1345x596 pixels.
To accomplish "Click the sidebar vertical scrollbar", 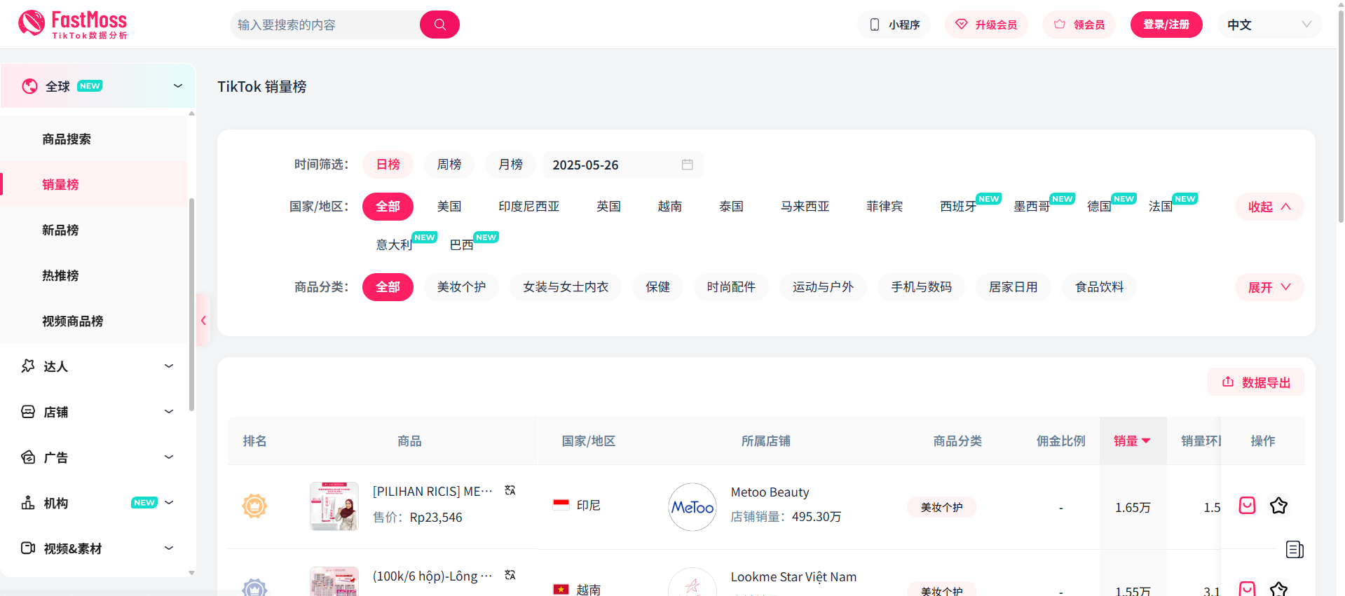I will [x=191, y=305].
